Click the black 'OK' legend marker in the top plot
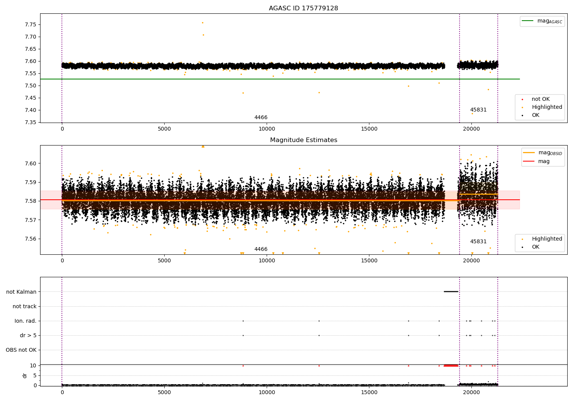 pyautogui.click(x=523, y=115)
